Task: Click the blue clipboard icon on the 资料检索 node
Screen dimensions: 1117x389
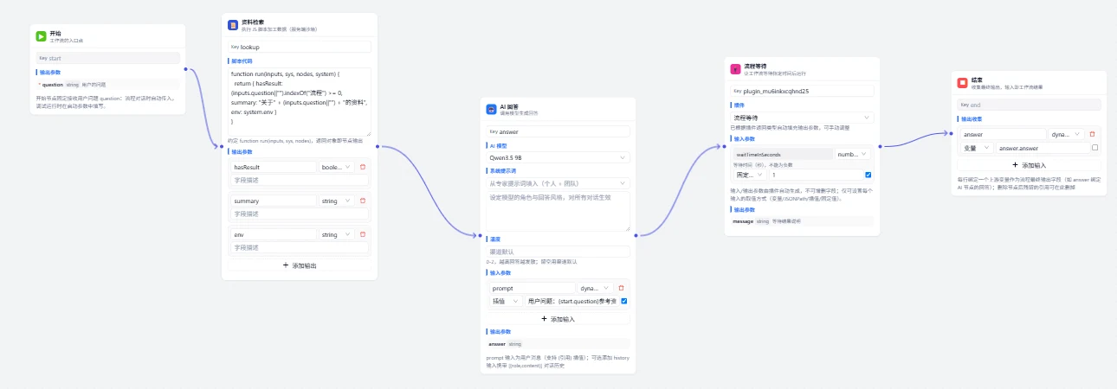Action: [233, 25]
